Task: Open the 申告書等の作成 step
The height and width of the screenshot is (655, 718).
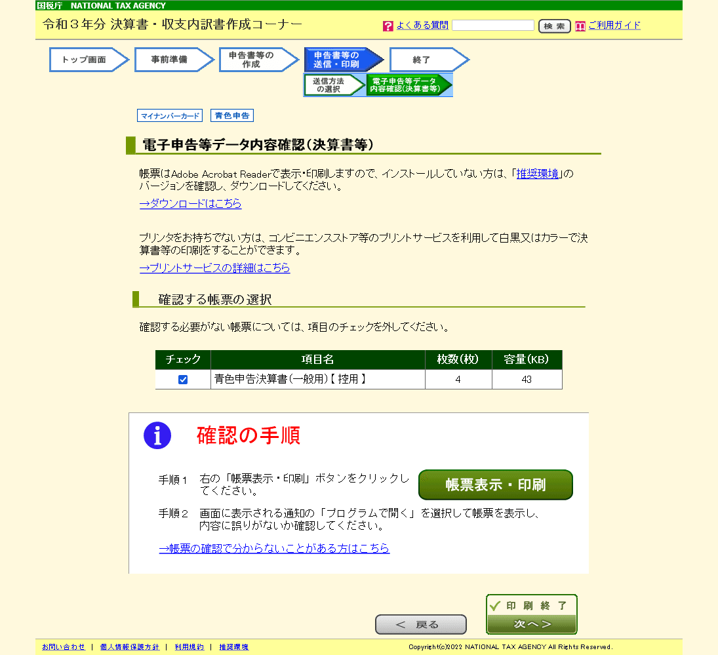Action: pyautogui.click(x=256, y=59)
